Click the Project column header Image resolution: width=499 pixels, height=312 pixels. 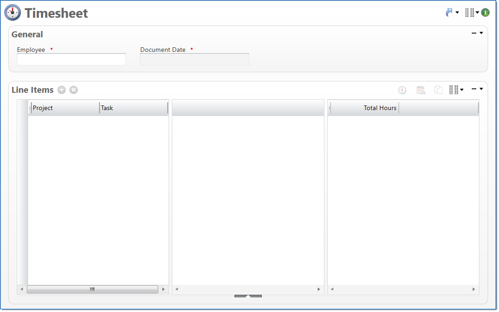(65, 108)
